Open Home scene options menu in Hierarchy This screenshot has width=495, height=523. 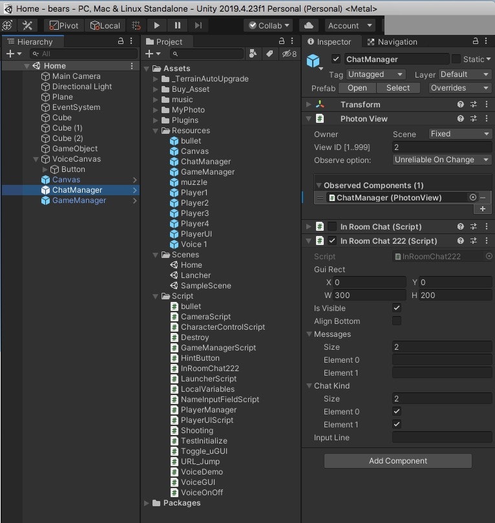point(132,66)
